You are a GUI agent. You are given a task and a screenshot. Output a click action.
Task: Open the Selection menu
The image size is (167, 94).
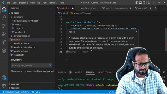(x=23, y=3)
